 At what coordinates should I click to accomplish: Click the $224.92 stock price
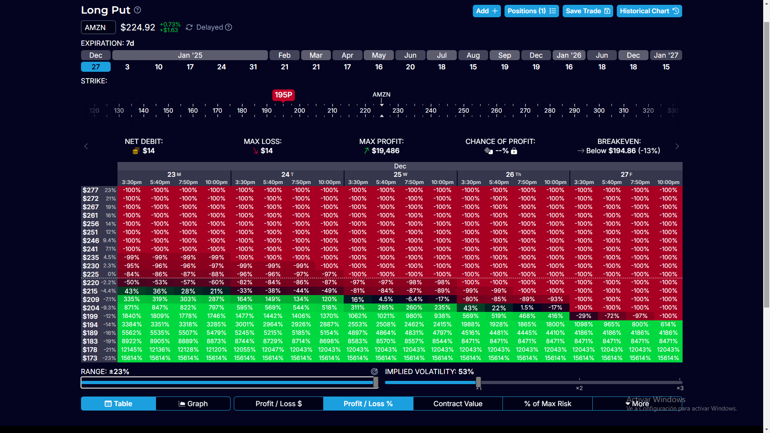(138, 27)
